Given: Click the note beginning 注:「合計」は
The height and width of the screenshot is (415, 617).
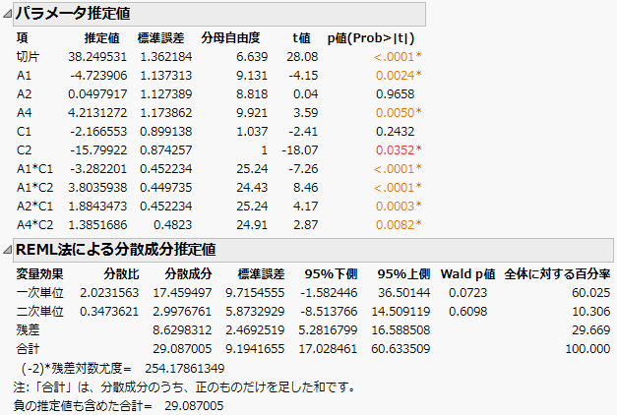Looking at the screenshot, I should click(x=184, y=387).
